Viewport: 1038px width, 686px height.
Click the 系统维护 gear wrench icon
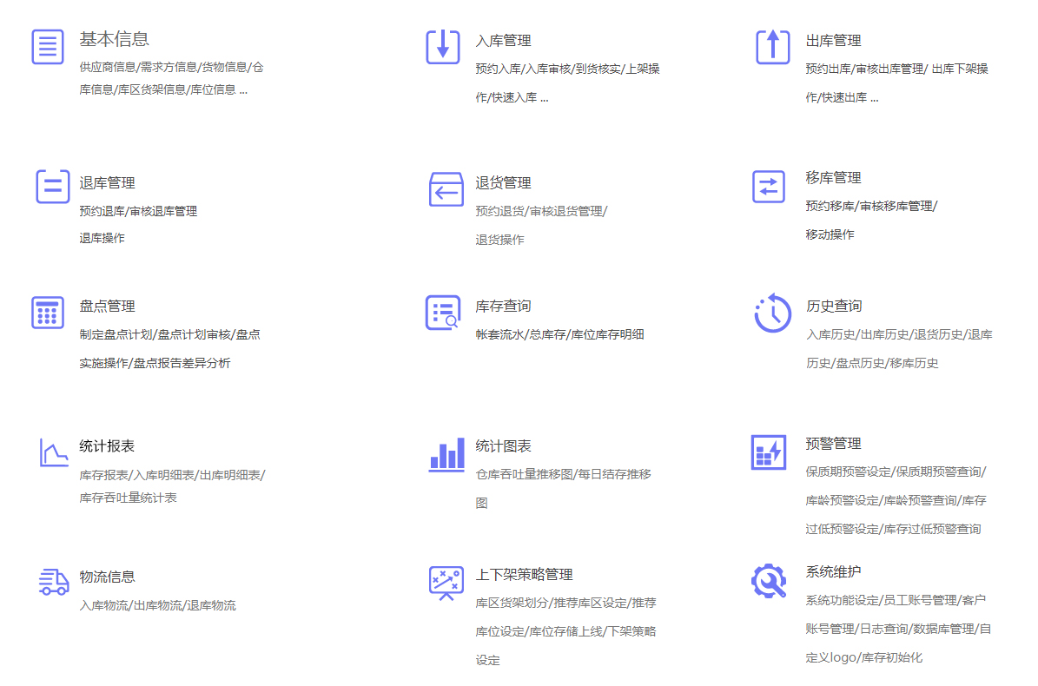(769, 581)
